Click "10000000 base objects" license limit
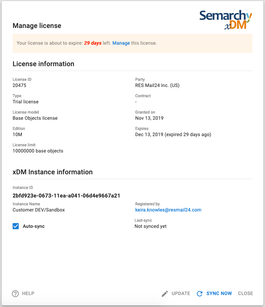 coord(38,151)
